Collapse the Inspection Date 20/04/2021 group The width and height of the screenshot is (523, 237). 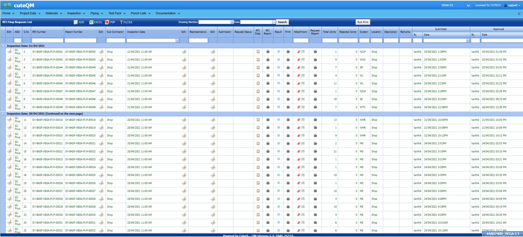(x=3, y=114)
